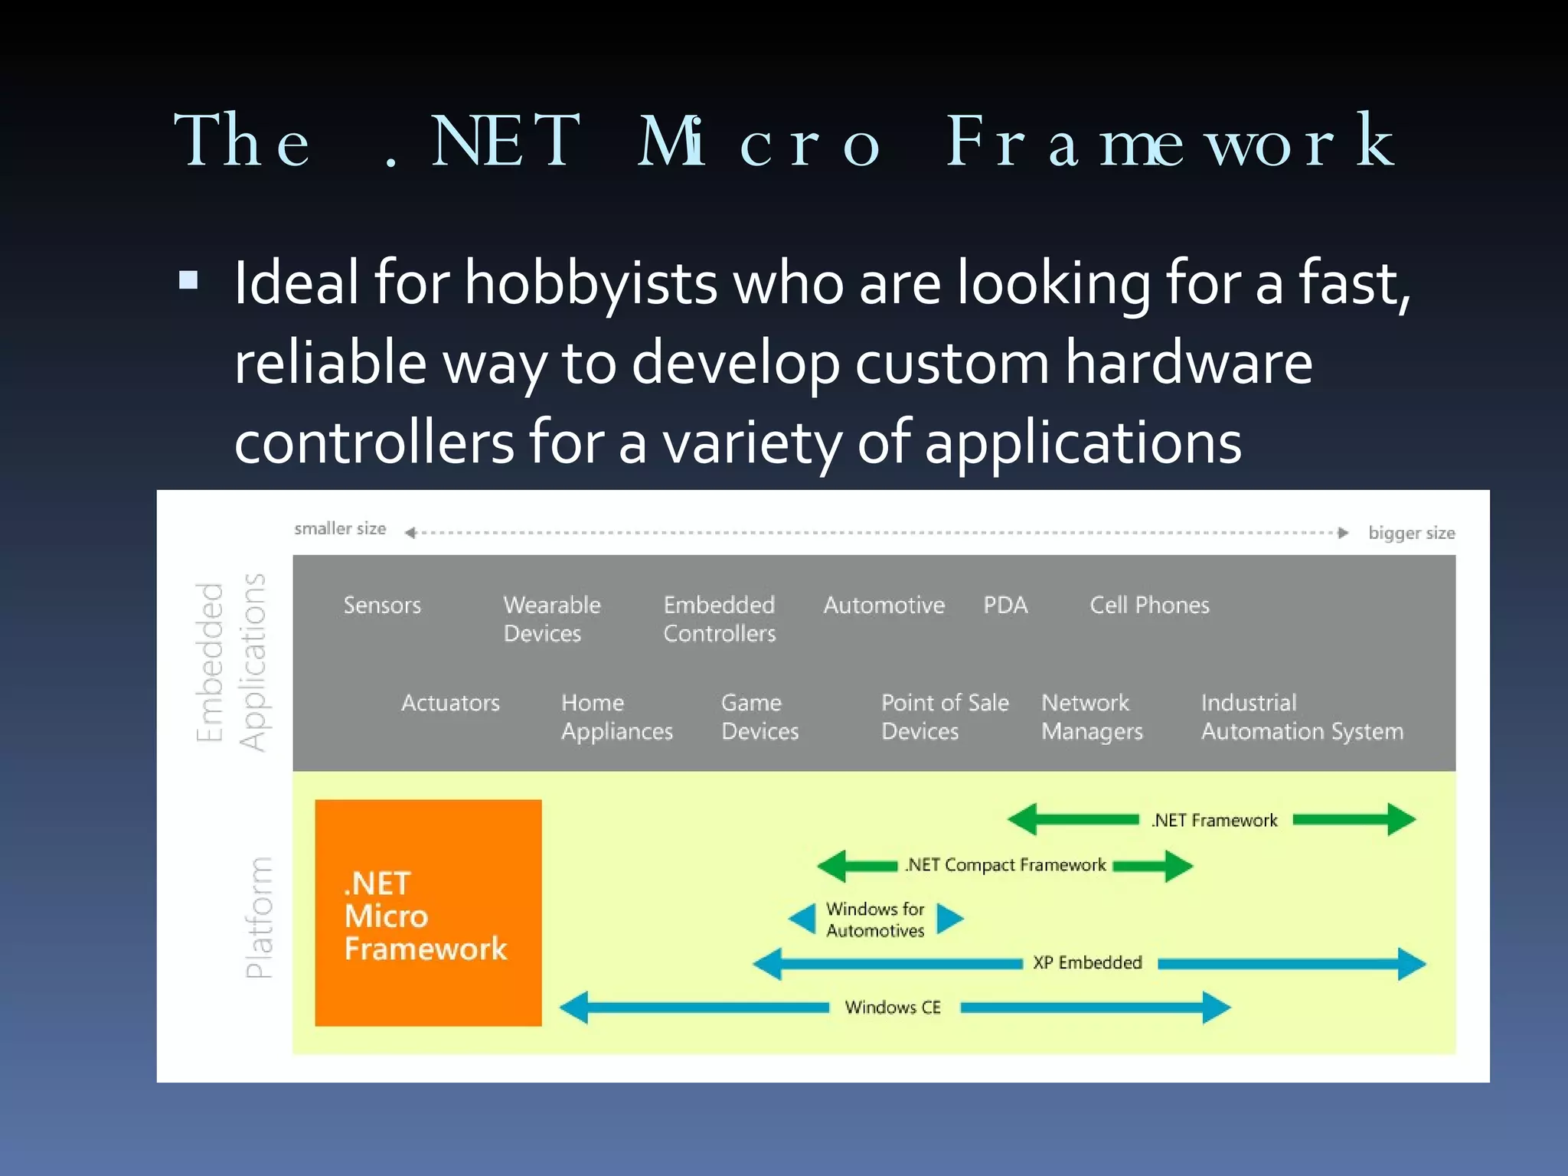The height and width of the screenshot is (1176, 1568).
Task: Click the blue right arrowhead of 'Windows CE'
Action: [x=1217, y=1008]
